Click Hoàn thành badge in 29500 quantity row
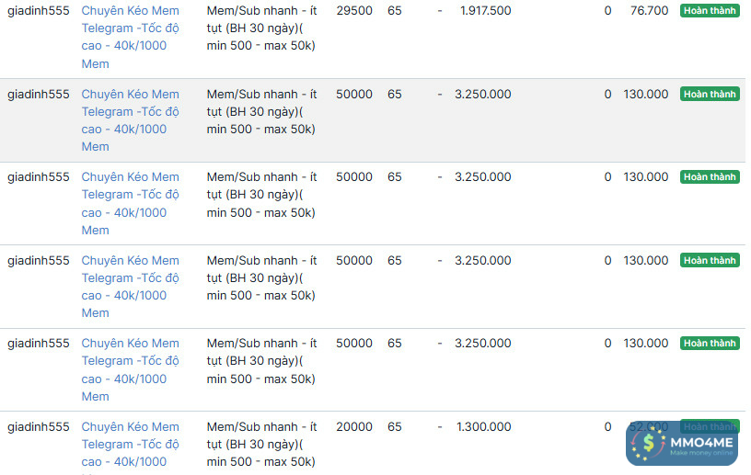Image resolution: width=751 pixels, height=475 pixels. pyautogui.click(x=709, y=11)
